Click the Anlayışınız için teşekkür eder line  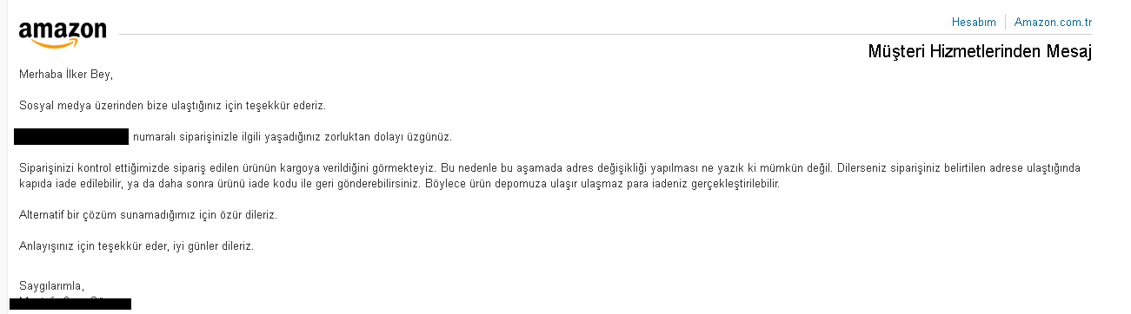click(136, 246)
